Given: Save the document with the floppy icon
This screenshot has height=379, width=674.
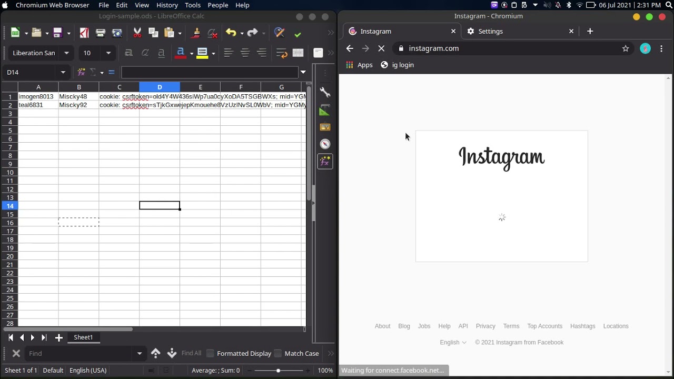Looking at the screenshot, I should [x=58, y=33].
